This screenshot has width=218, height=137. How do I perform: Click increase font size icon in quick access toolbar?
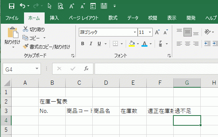point(72,6)
